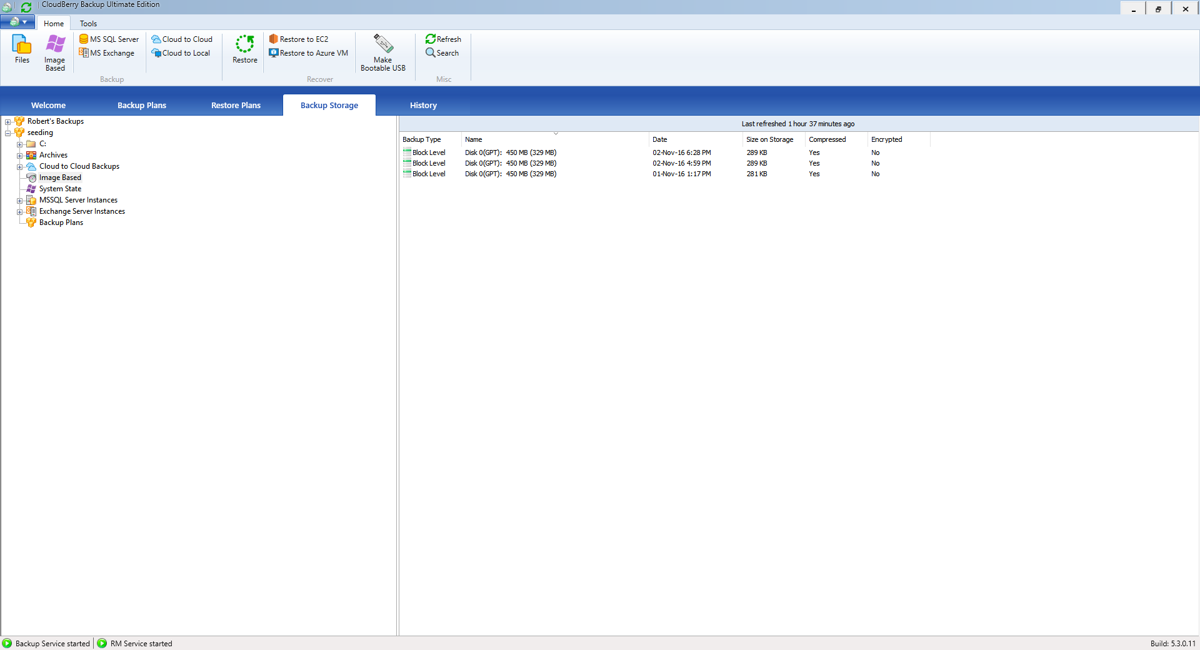Sort by Name column header
The height and width of the screenshot is (650, 1200).
(x=555, y=139)
